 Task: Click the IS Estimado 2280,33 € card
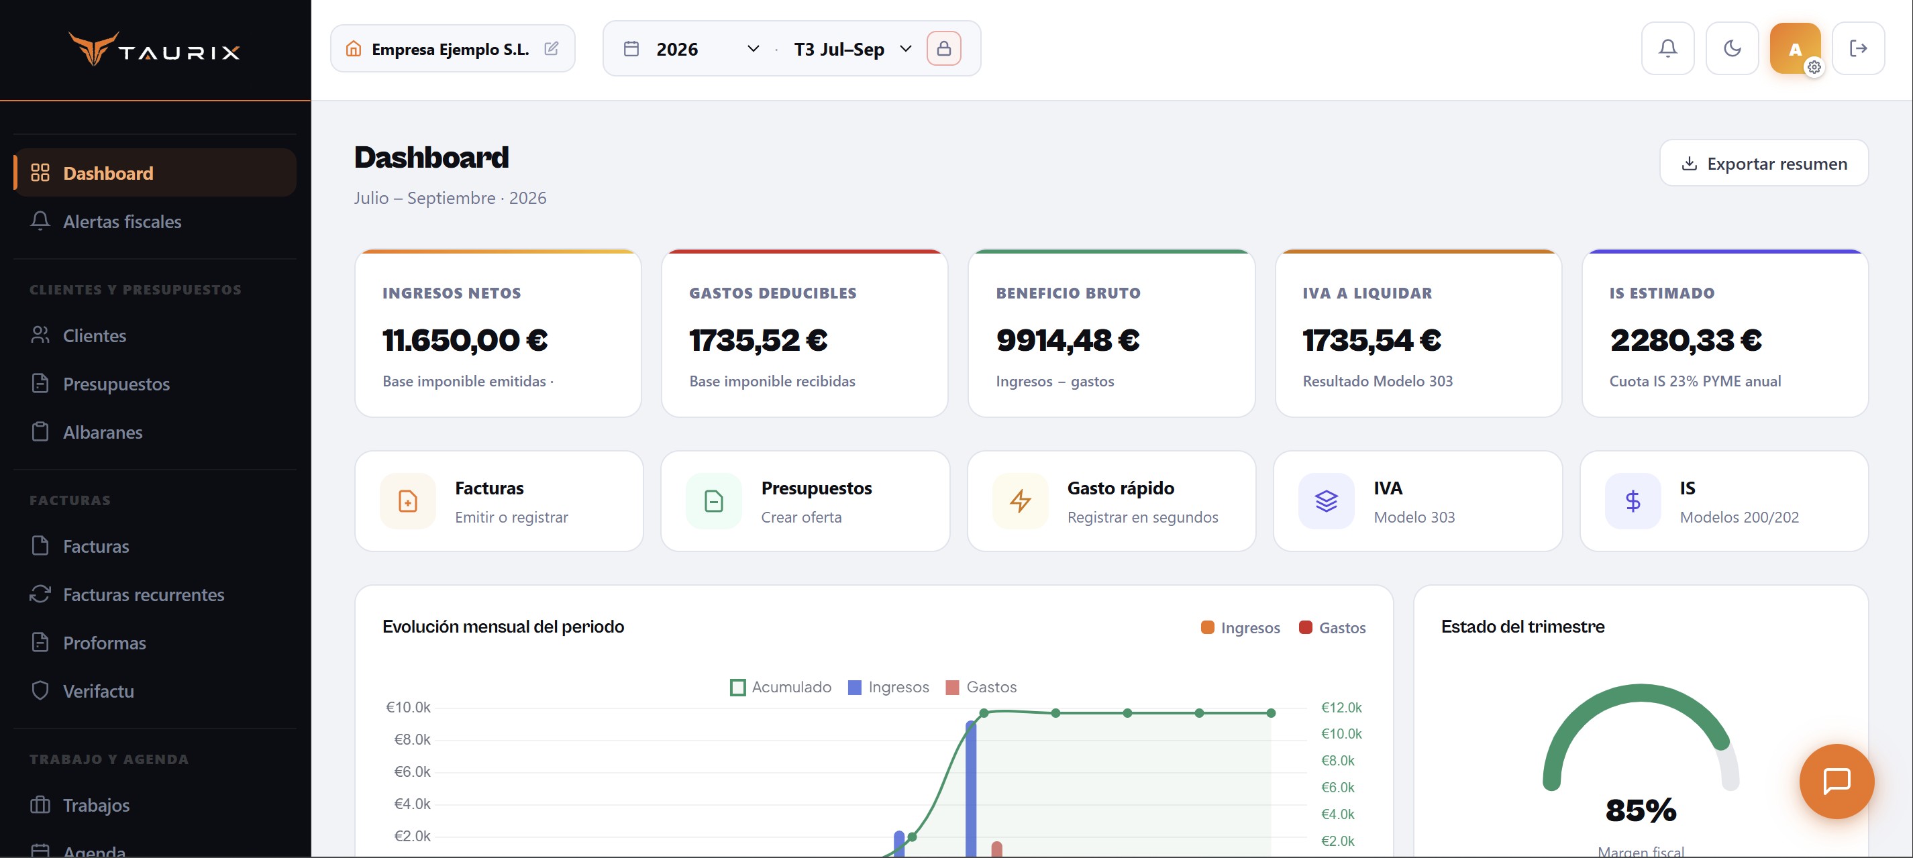(x=1724, y=334)
